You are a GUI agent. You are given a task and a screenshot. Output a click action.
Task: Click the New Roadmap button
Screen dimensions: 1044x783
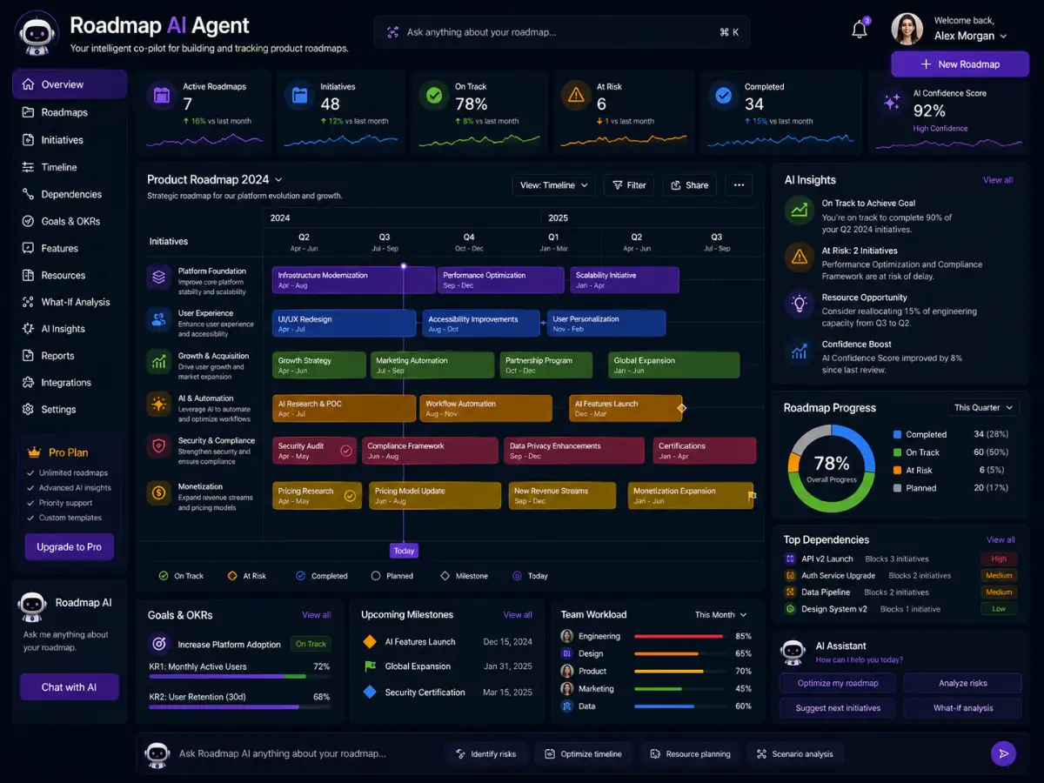(960, 64)
